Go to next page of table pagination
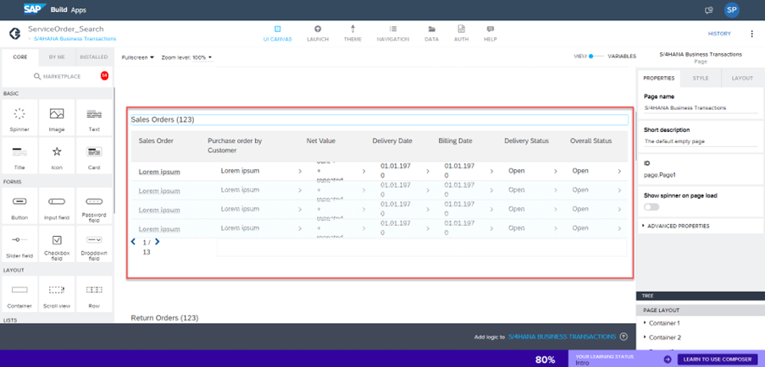Screen dimensions: 765x367 (x=157, y=241)
